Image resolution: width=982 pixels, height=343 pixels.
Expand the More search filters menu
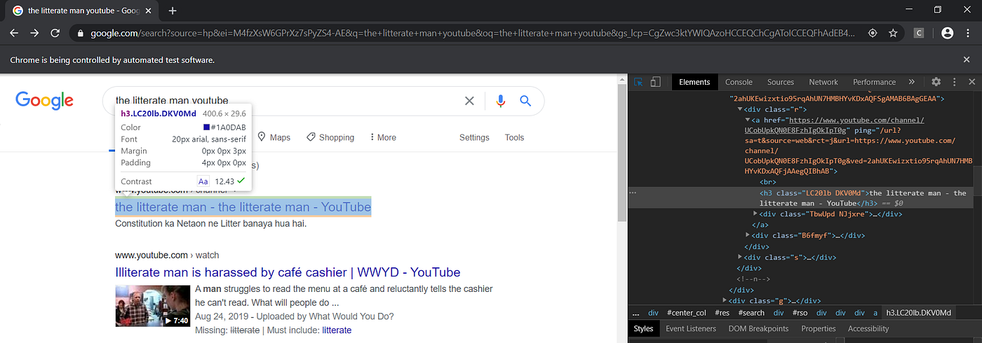382,137
